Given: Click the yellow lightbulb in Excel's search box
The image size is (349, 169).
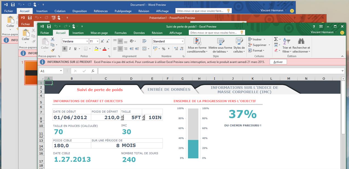Looking at the screenshot, I should click(x=242, y=32).
